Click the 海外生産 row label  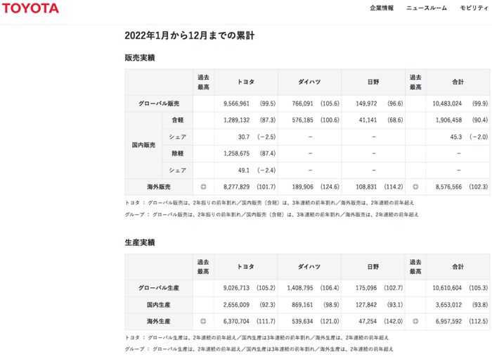(158, 321)
